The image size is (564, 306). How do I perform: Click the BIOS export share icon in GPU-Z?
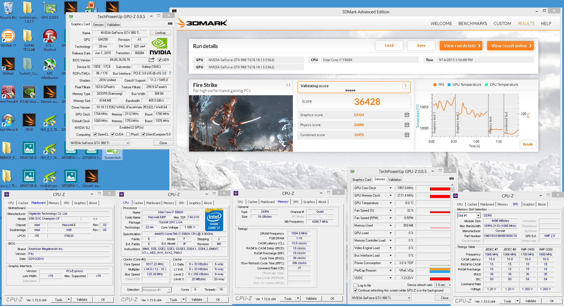(152, 59)
